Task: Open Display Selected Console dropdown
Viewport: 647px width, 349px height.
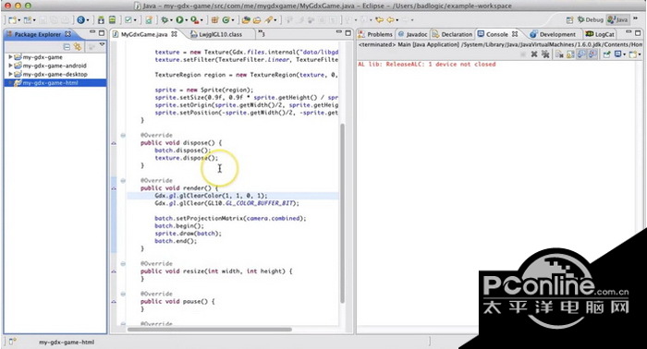Action: click(x=624, y=54)
